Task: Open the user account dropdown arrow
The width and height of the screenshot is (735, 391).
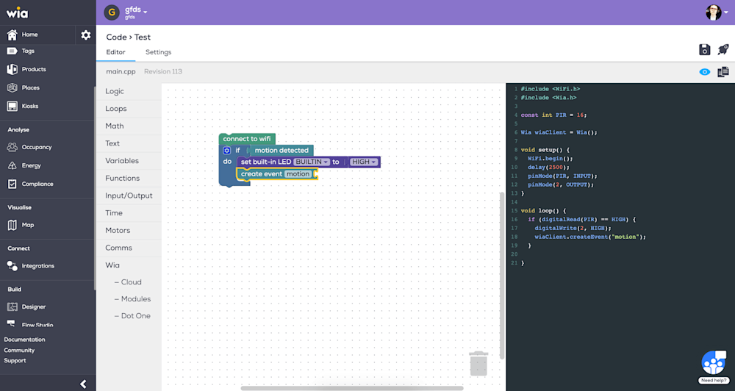Action: click(x=726, y=12)
